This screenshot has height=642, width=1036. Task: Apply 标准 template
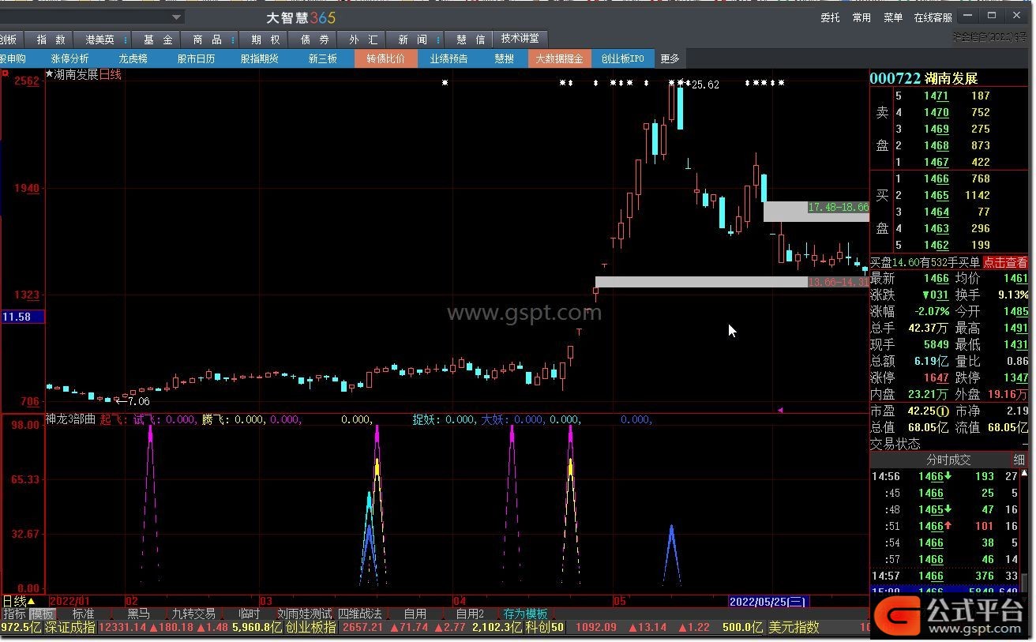[83, 614]
